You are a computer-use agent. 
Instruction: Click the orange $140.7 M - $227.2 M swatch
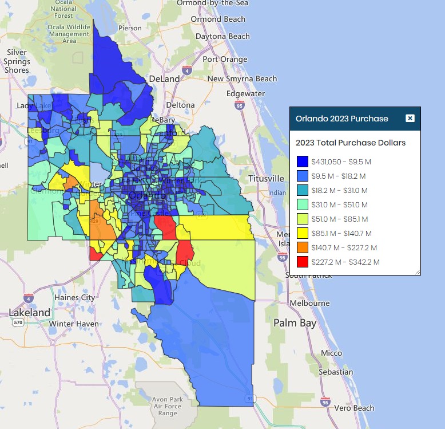click(x=303, y=248)
